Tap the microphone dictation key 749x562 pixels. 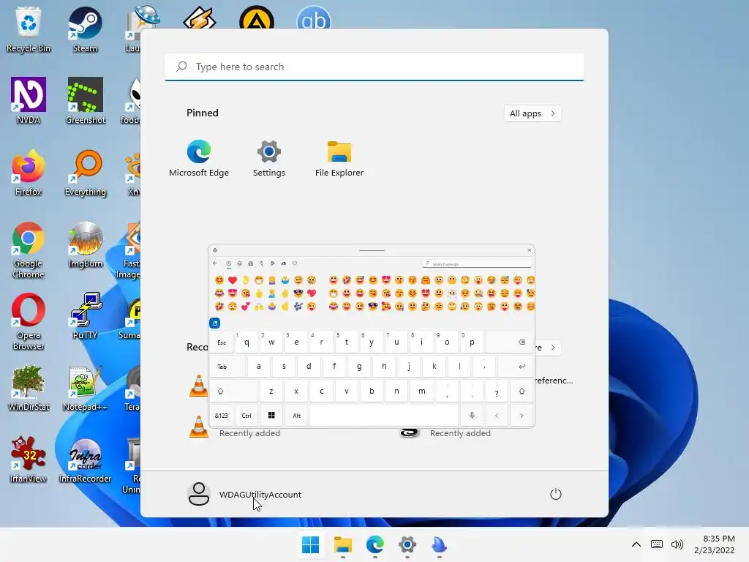(472, 416)
